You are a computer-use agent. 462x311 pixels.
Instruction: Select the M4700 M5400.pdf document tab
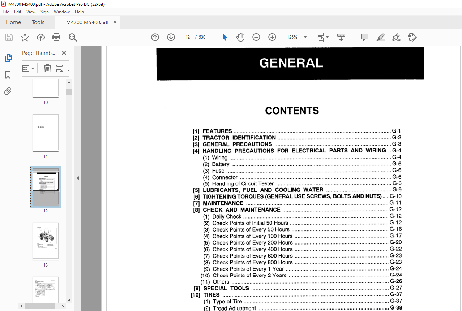pyautogui.click(x=87, y=22)
